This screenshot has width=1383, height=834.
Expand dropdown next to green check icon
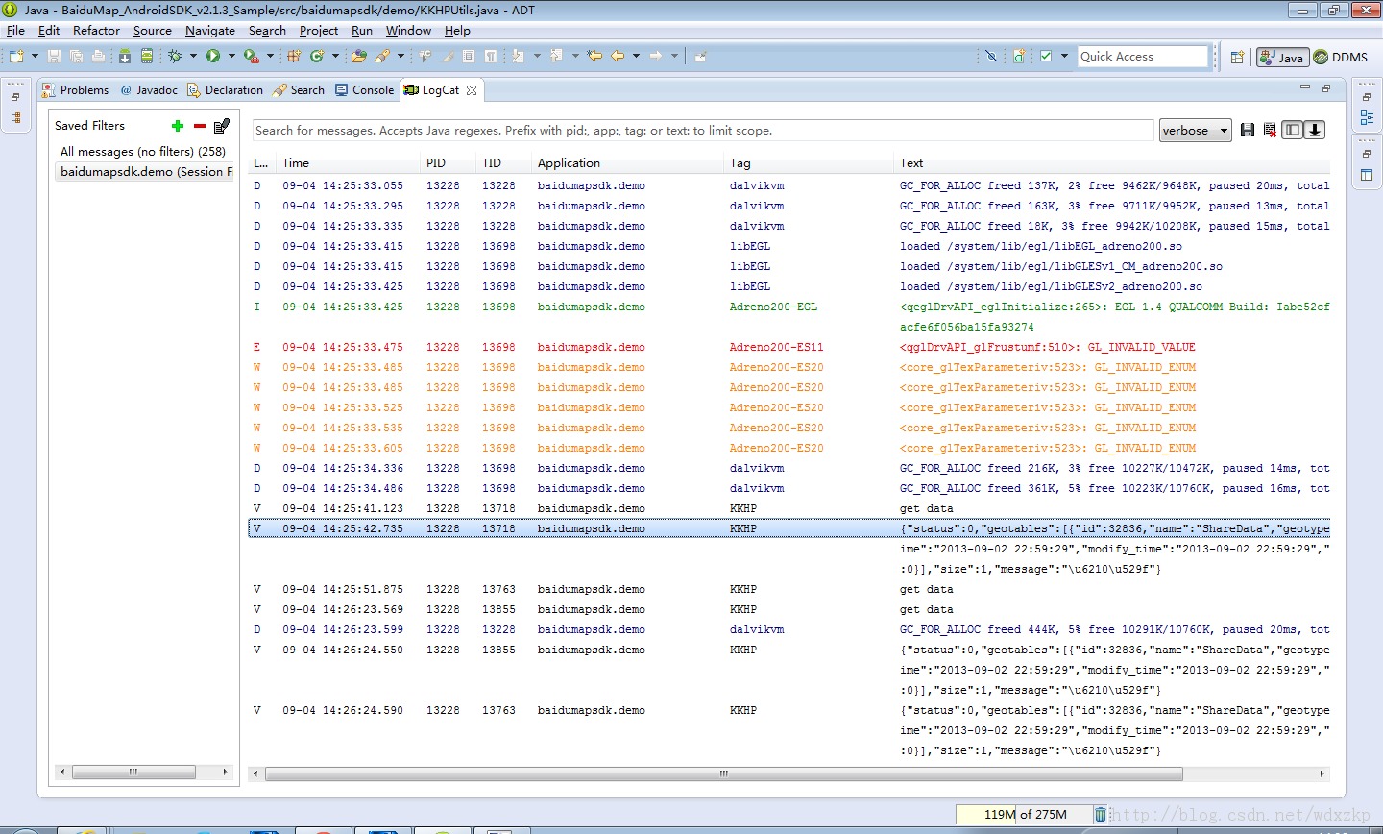tap(1064, 57)
